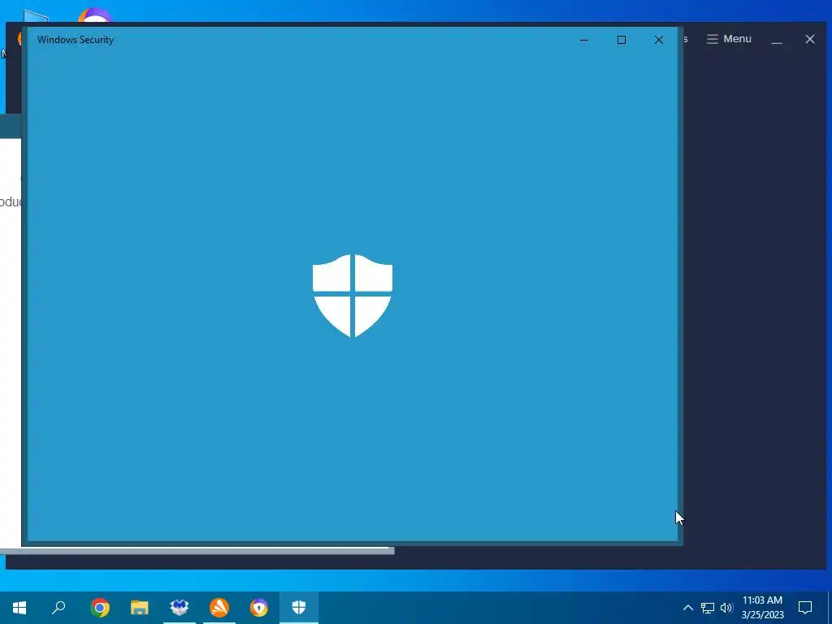Viewport: 832px width, 624px height.
Task: Maximize the Windows Security window
Action: [x=622, y=40]
